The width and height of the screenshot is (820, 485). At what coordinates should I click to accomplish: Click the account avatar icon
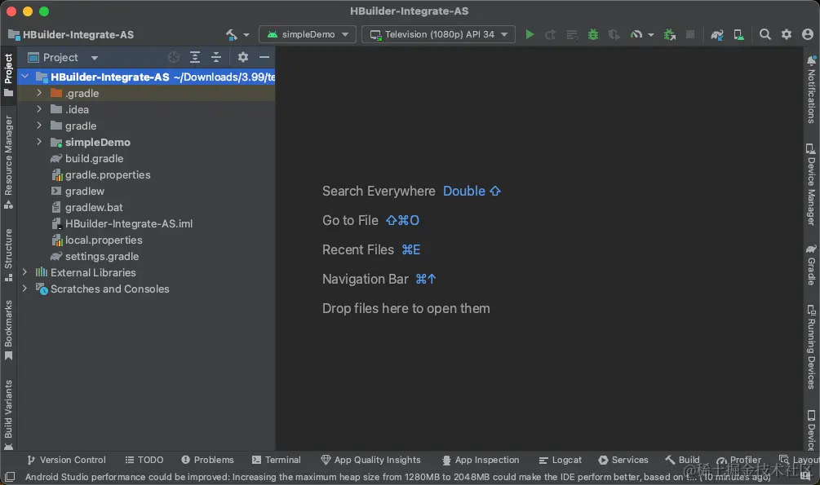[808, 34]
